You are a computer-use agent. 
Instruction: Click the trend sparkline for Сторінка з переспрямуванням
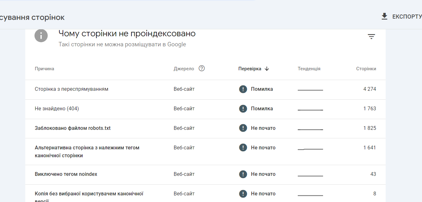click(310, 90)
